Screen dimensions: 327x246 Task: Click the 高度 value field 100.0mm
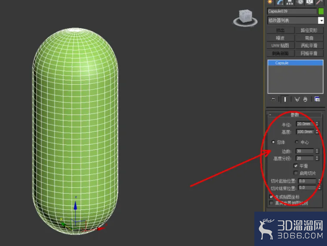click(x=305, y=132)
